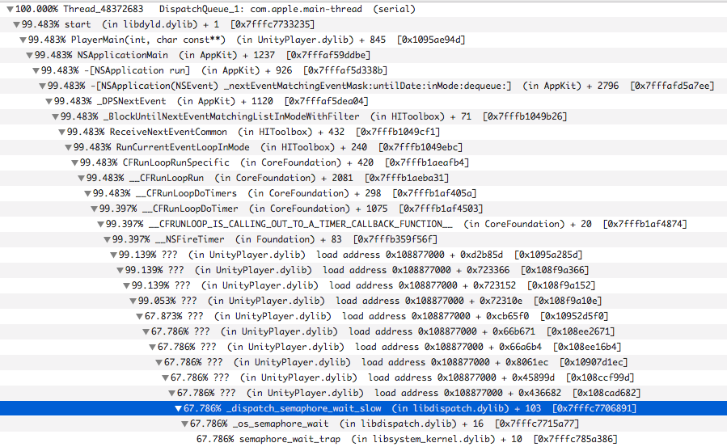Viewport: 727px width, 447px height.
Task: Click the address [0x108ee16b4] in UnityPlayer row
Action: [x=587, y=347]
